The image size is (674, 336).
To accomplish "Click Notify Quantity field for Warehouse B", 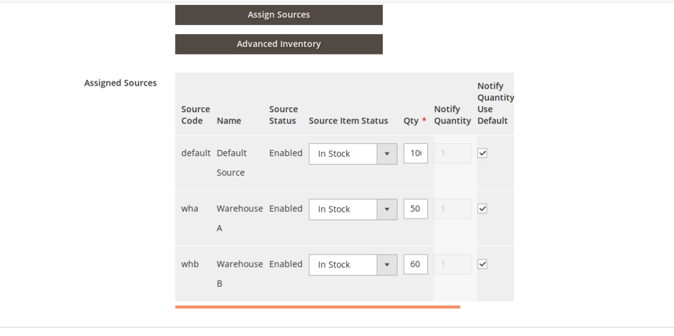I will pos(452,265).
